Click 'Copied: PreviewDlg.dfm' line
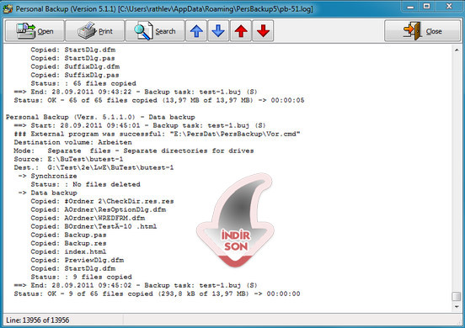This screenshot has height=328, width=465. point(77,260)
